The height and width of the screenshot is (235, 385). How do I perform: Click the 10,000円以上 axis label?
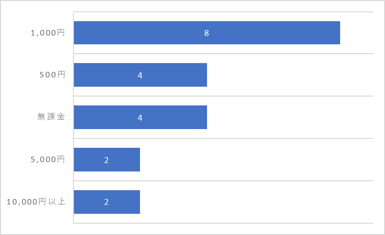coord(36,201)
